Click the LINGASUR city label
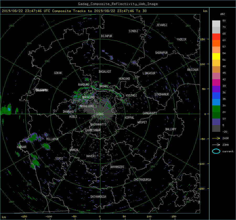Screen dimensions: 236x220 [149, 73]
